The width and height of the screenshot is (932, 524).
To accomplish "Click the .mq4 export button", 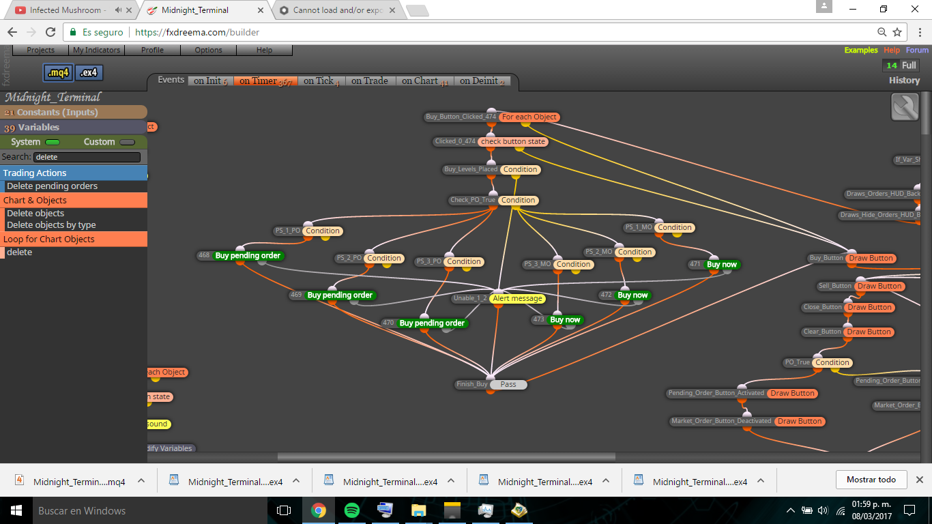I will pyautogui.click(x=59, y=72).
